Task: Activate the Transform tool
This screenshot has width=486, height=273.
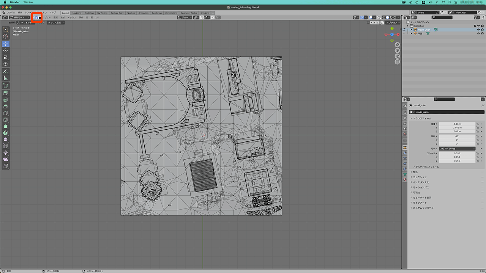Action: click(5, 64)
